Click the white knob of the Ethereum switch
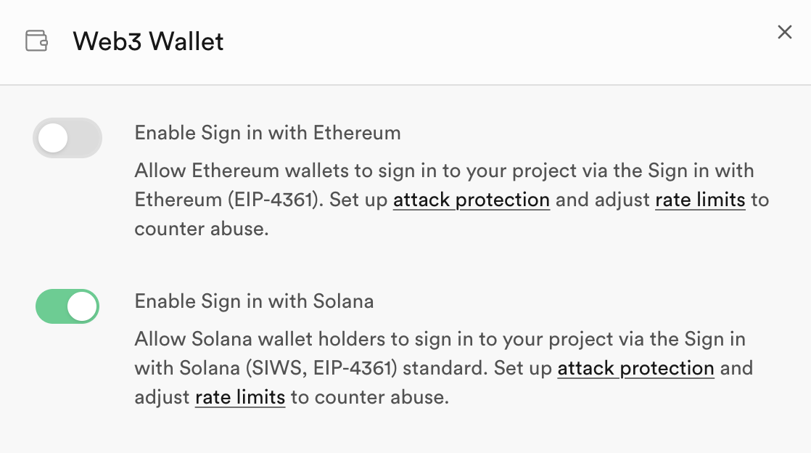The height and width of the screenshot is (453, 811). point(53,138)
